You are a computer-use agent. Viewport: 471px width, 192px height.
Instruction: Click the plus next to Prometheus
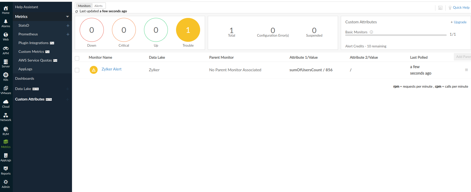tap(68, 34)
